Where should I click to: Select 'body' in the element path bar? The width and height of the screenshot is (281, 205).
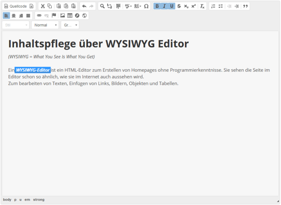click(x=7, y=200)
